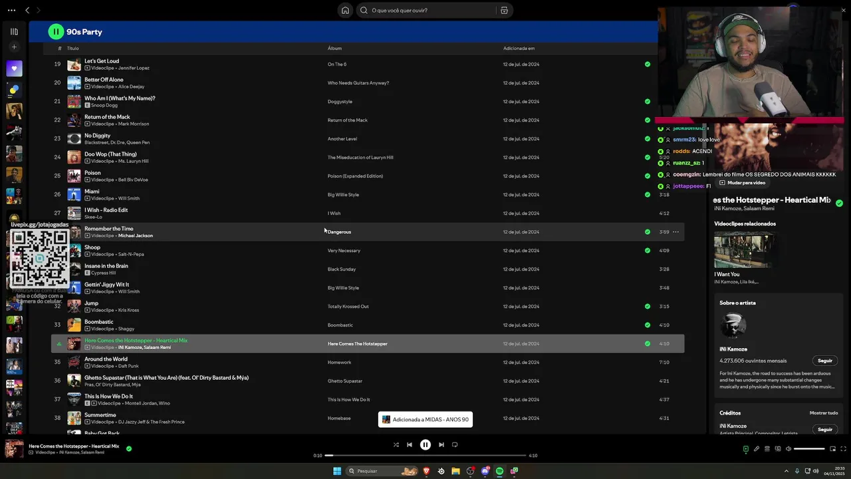Toggle saved checkmark on Return of the Mack
This screenshot has height=479, width=851.
click(648, 120)
